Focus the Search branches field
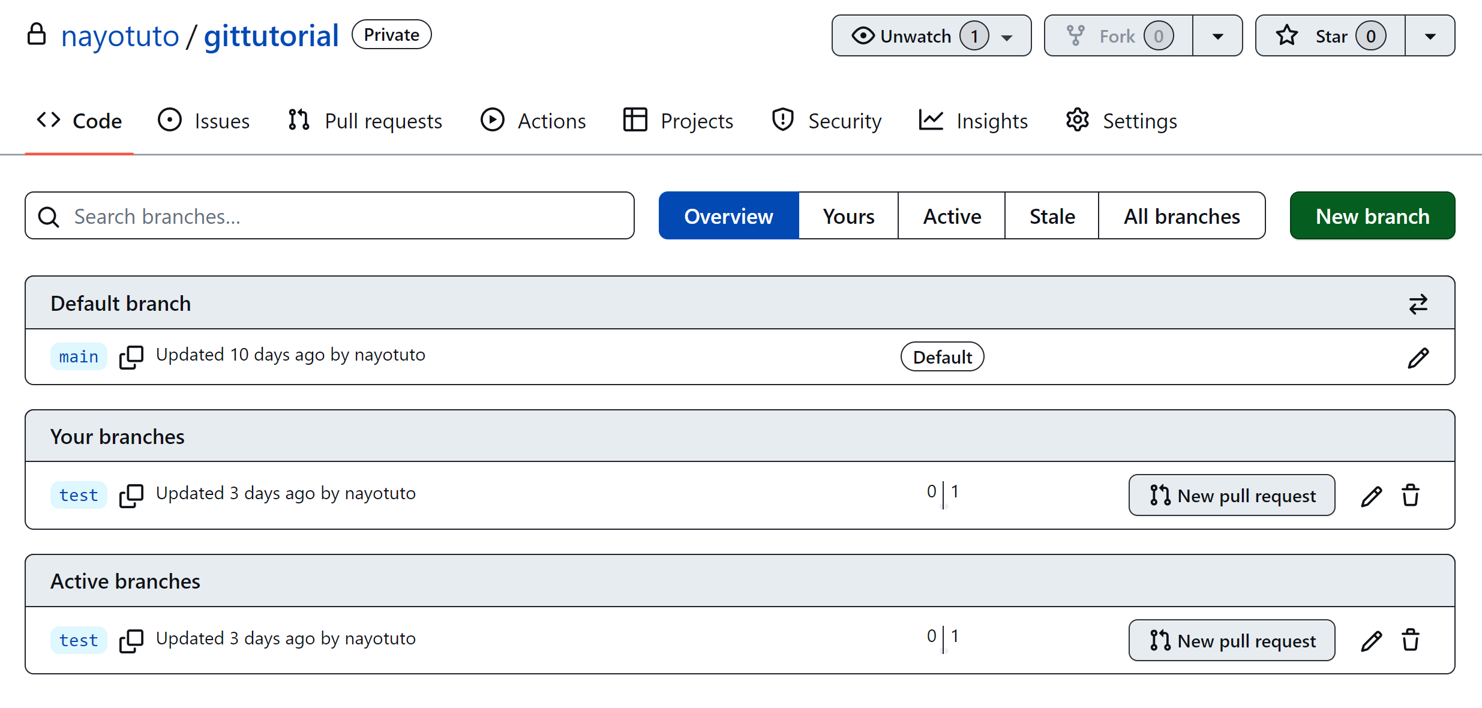The width and height of the screenshot is (1482, 708). click(330, 216)
